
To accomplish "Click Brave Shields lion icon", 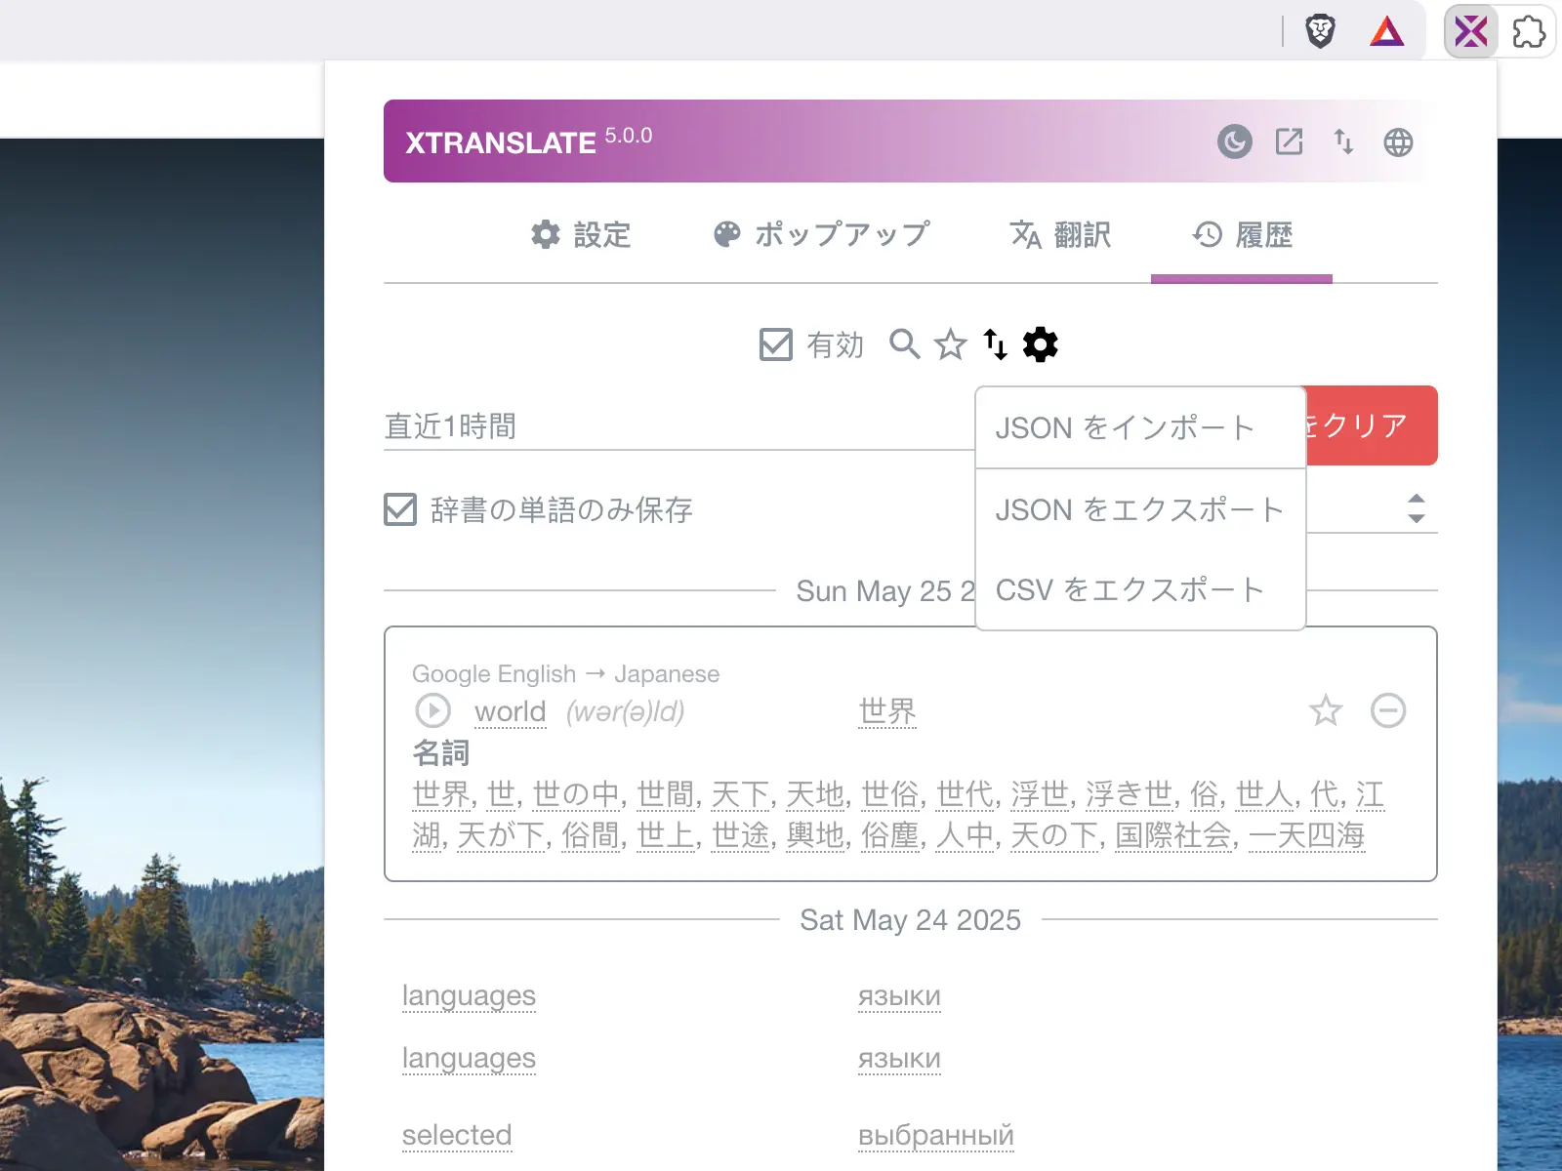I will [x=1320, y=32].
